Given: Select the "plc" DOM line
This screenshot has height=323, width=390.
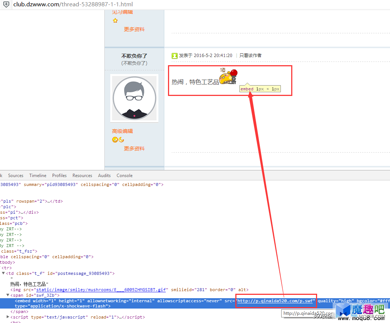Looking at the screenshot, I should click(8, 207).
